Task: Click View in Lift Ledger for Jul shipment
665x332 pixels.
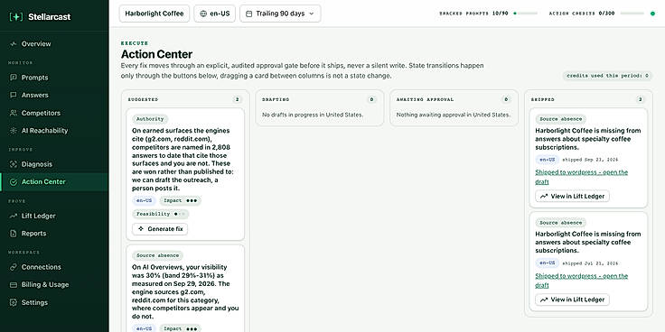Action: pos(572,300)
